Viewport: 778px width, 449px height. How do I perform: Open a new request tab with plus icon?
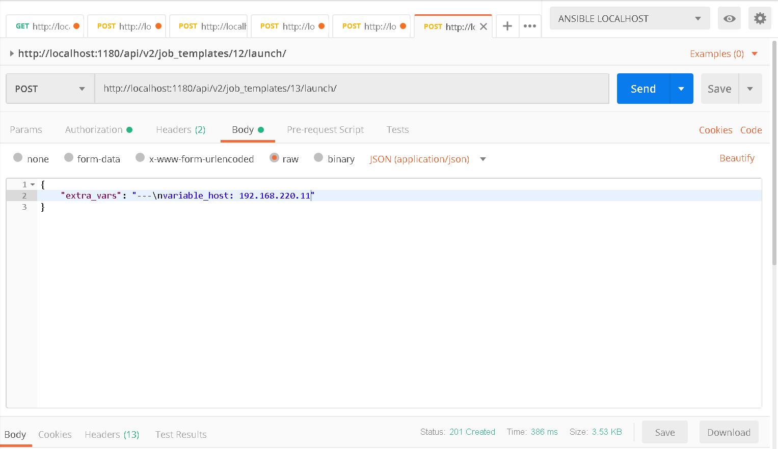click(507, 26)
